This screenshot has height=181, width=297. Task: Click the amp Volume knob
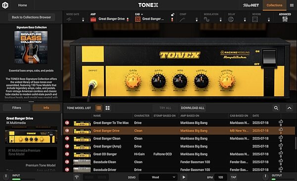click(x=227, y=81)
